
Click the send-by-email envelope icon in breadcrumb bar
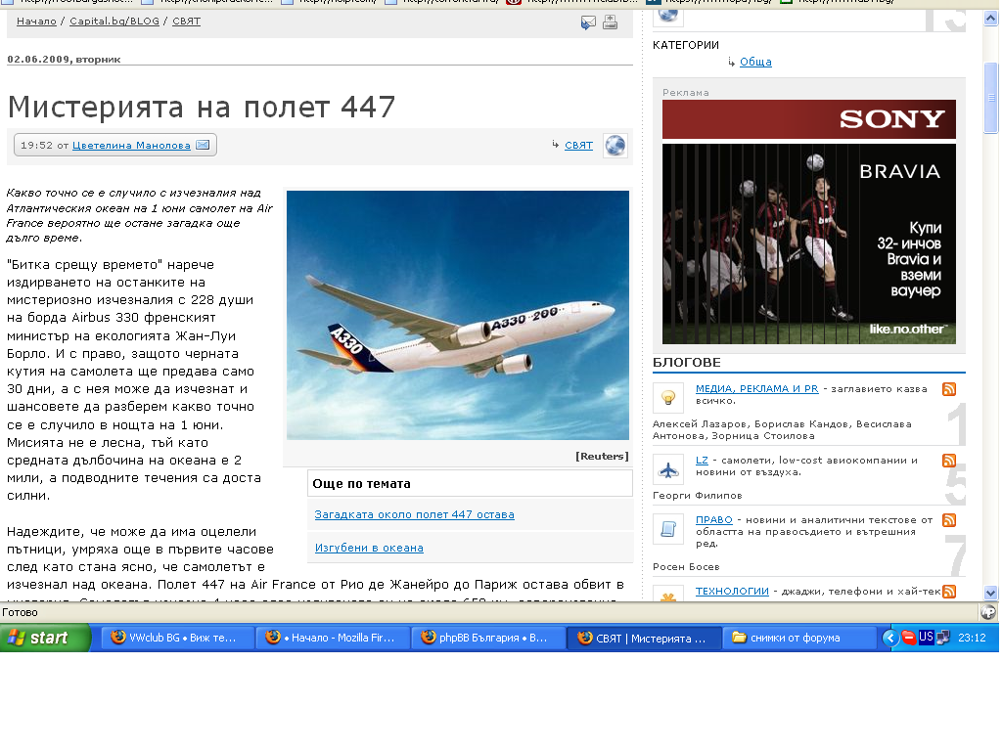[588, 22]
